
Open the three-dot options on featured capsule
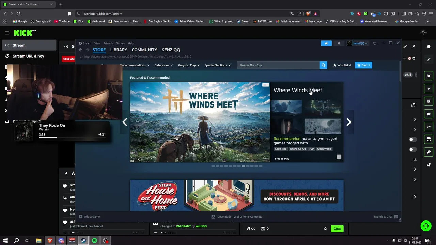[x=266, y=85]
